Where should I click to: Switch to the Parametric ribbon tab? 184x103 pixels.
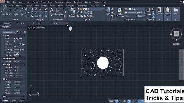[28, 5]
